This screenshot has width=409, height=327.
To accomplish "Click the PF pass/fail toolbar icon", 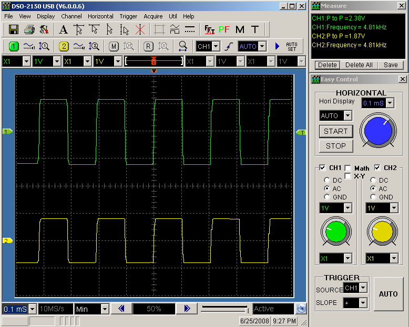I will click(224, 29).
